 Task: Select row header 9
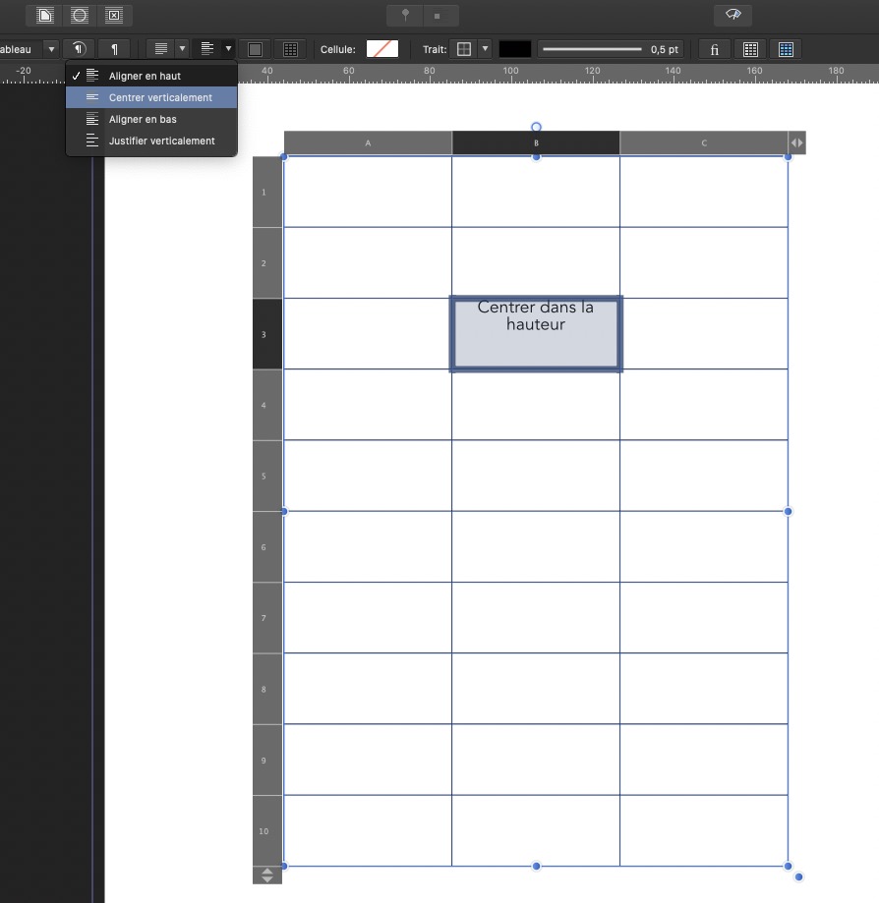point(267,761)
